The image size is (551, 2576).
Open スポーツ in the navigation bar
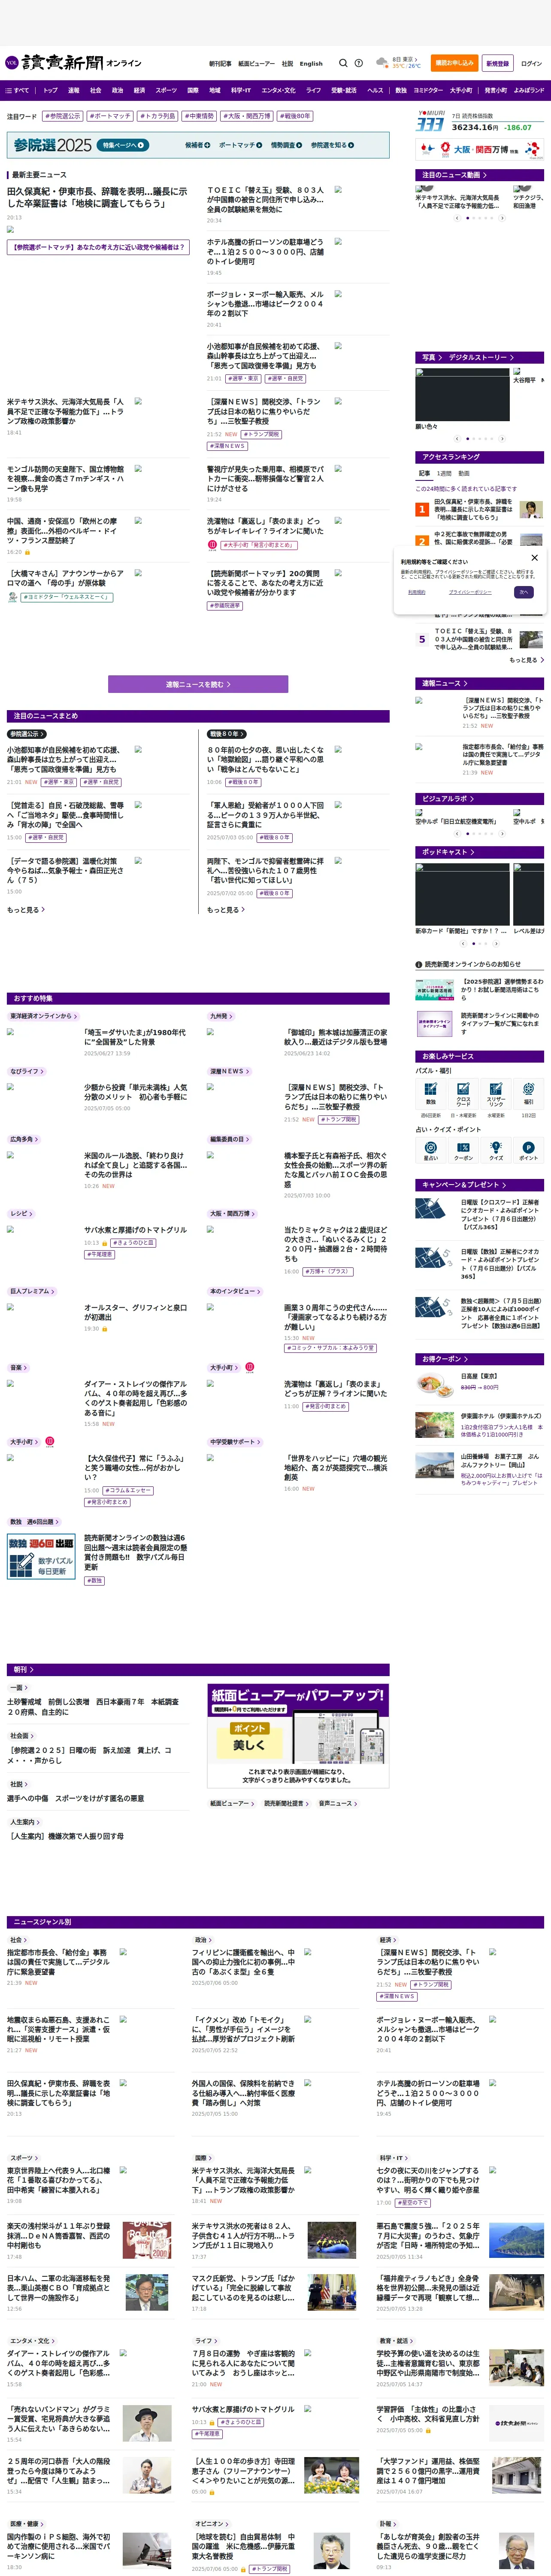pos(166,90)
